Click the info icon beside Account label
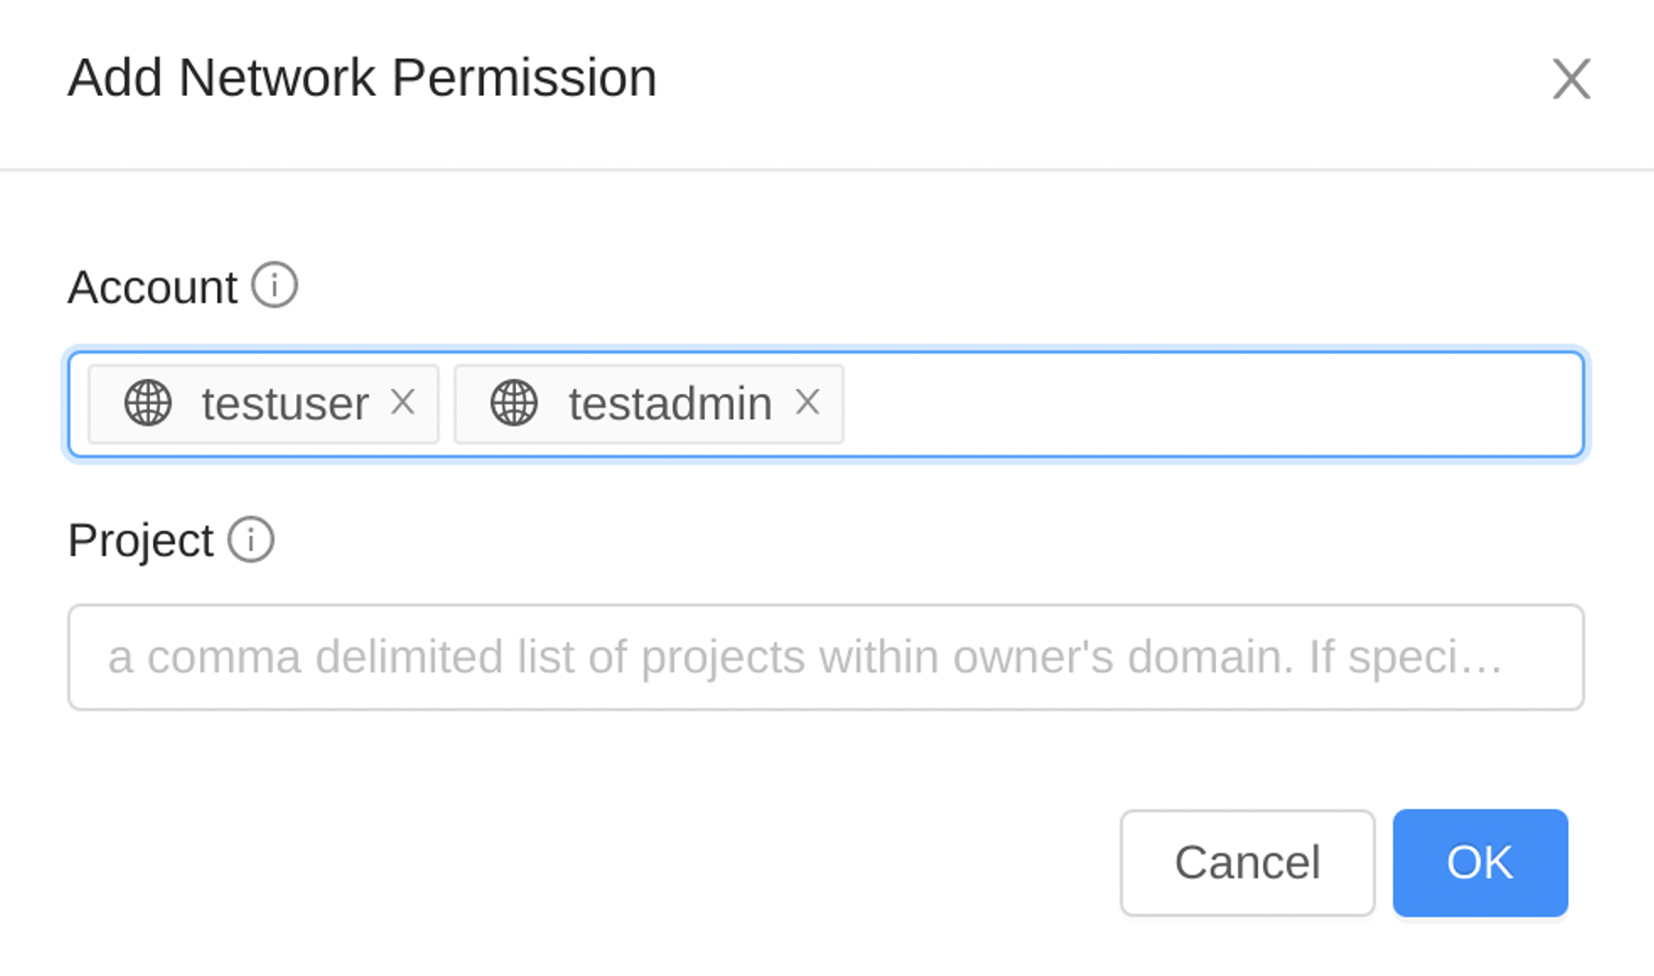The height and width of the screenshot is (976, 1654). tap(275, 285)
